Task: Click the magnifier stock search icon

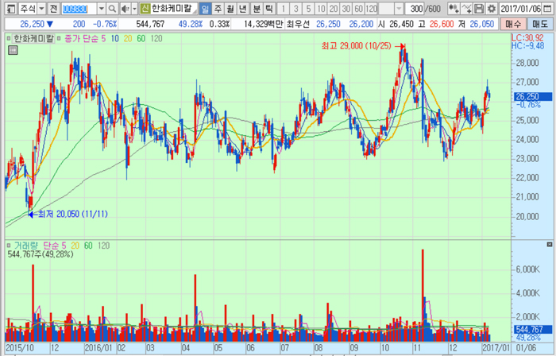Action: point(114,8)
